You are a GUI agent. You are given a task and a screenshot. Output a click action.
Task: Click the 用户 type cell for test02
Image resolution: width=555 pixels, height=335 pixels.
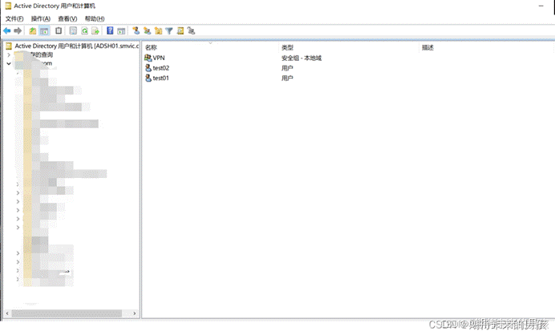[x=287, y=68]
